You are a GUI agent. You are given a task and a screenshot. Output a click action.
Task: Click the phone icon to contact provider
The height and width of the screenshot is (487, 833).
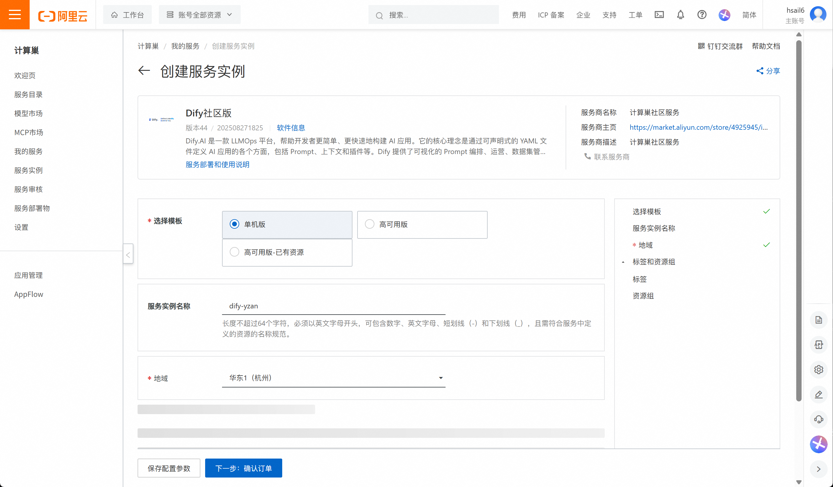[587, 156]
